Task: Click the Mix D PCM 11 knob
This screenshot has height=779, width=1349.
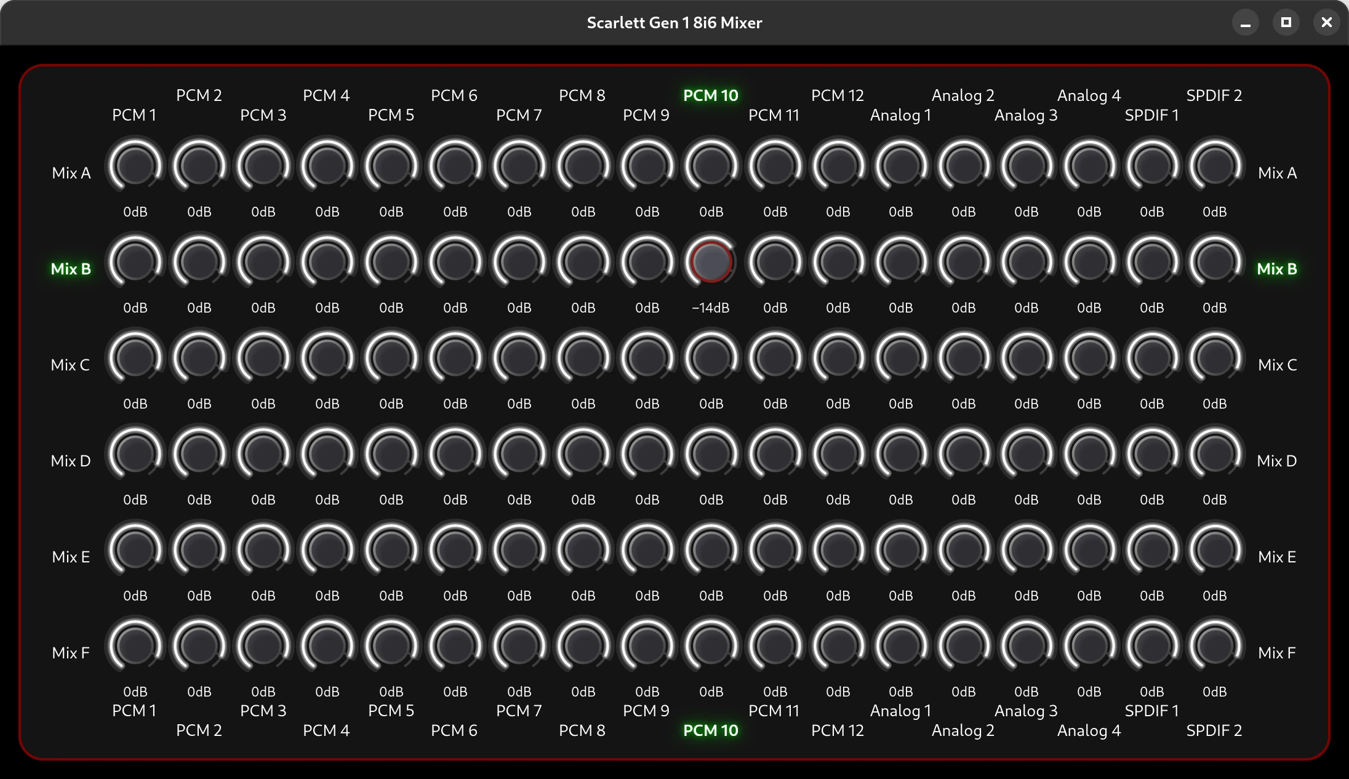Action: [x=775, y=453]
